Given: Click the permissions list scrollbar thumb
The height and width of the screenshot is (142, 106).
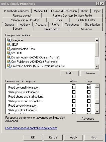Looking at the screenshot, I should pyautogui.click(x=97, y=101).
